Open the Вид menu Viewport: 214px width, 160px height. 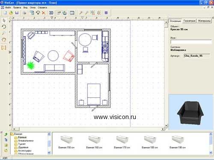tap(25, 7)
